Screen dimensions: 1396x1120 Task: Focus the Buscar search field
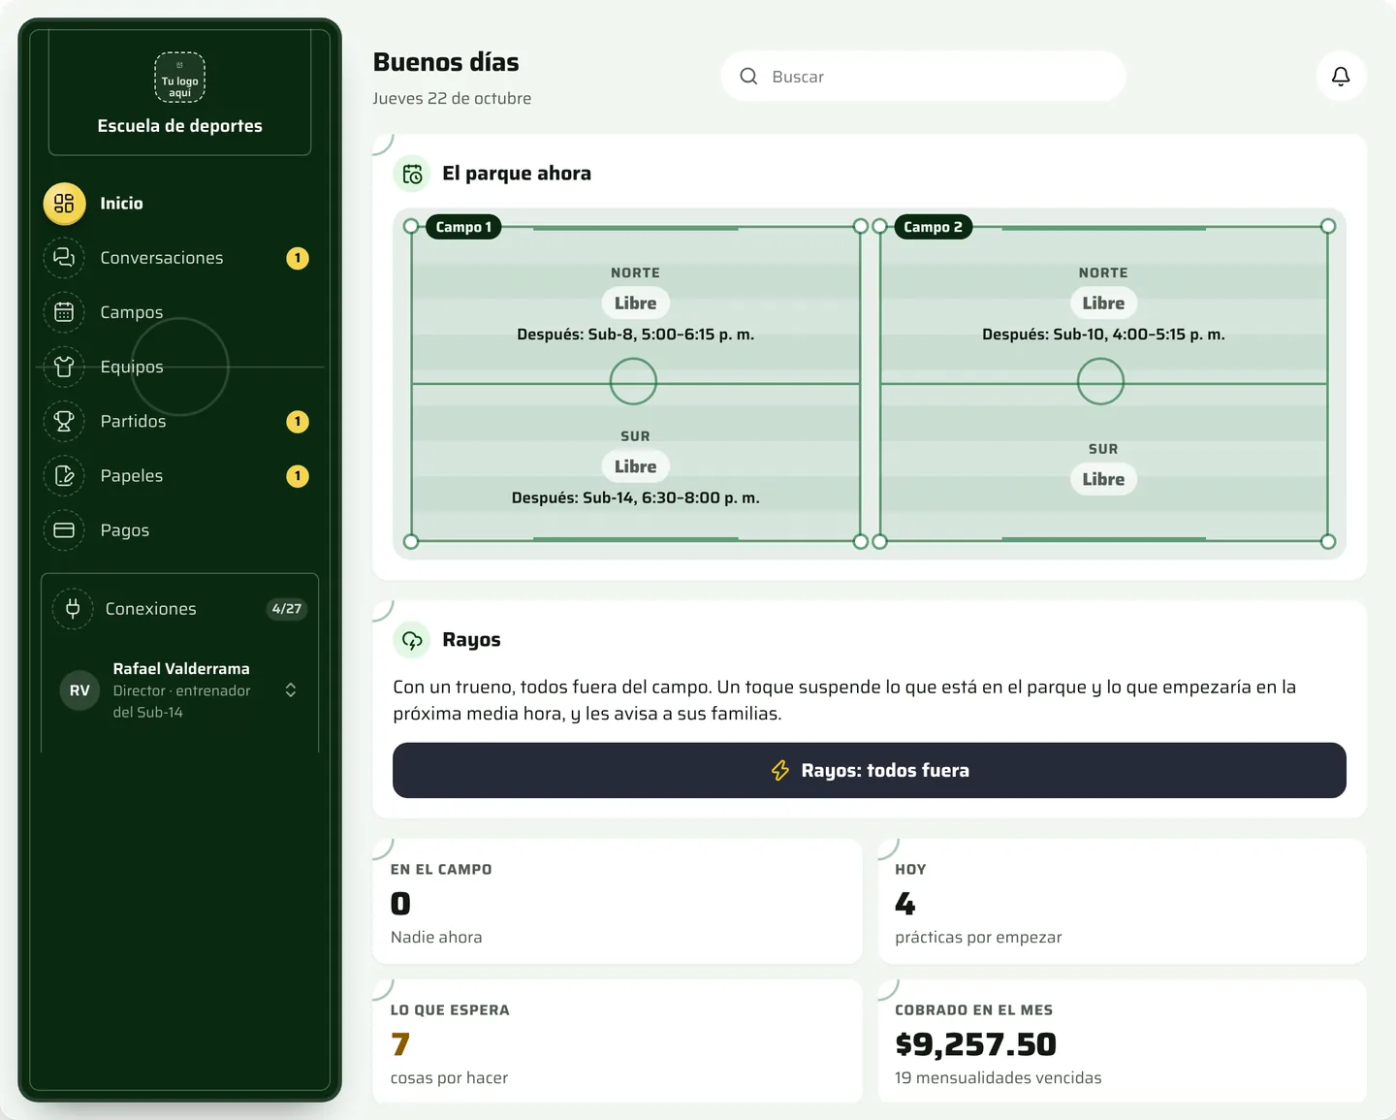coord(923,77)
